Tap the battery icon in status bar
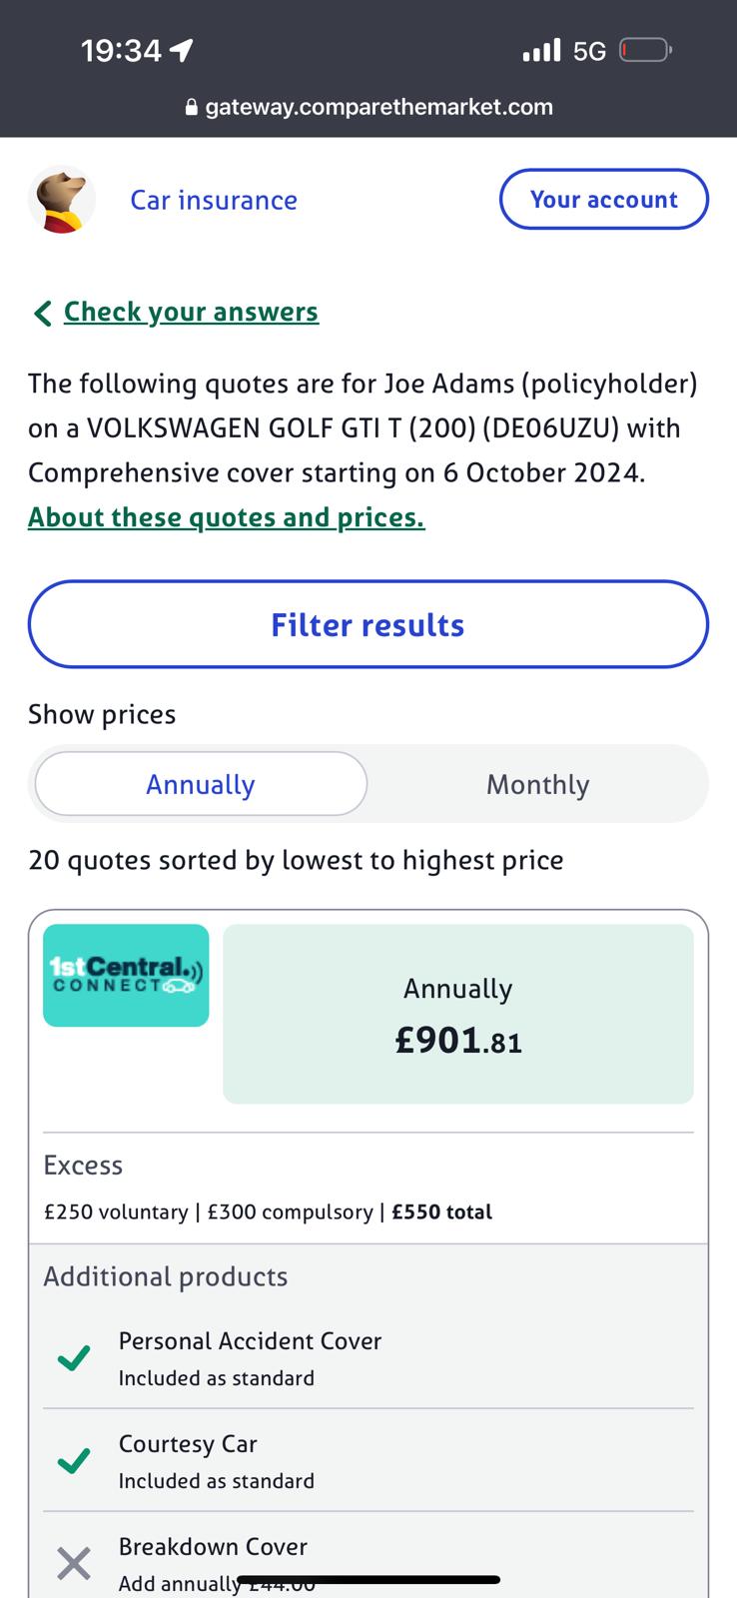 click(645, 50)
